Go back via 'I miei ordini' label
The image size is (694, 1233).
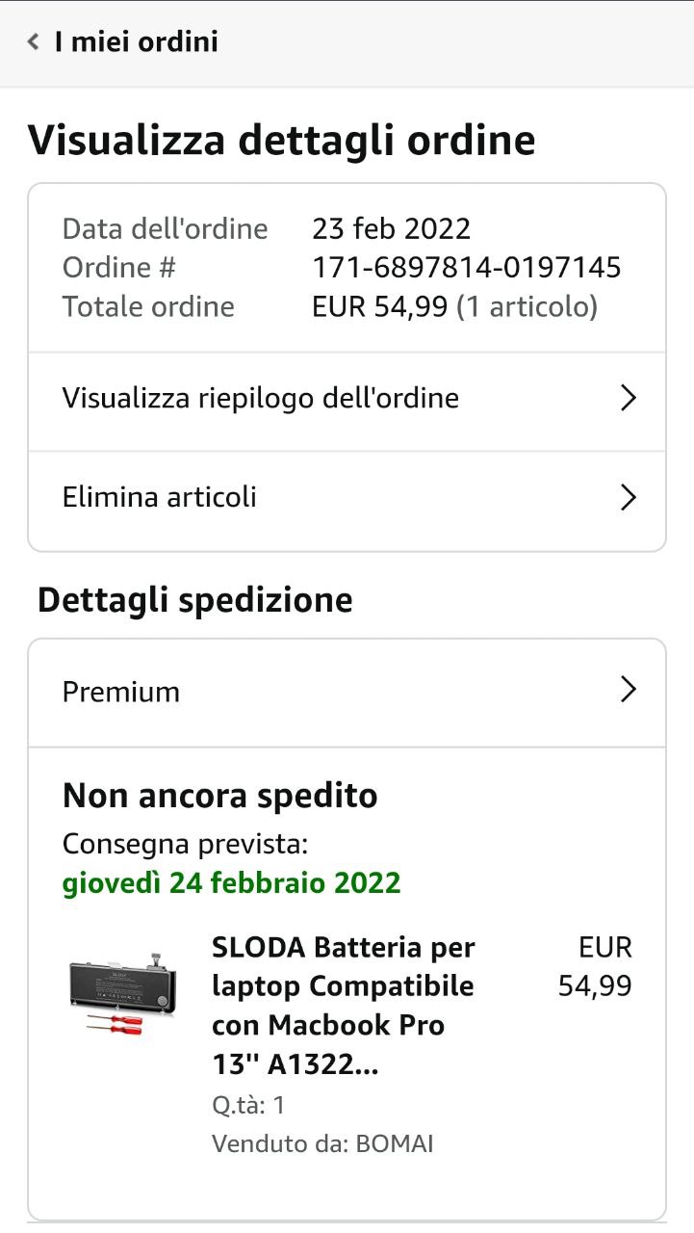[x=136, y=41]
